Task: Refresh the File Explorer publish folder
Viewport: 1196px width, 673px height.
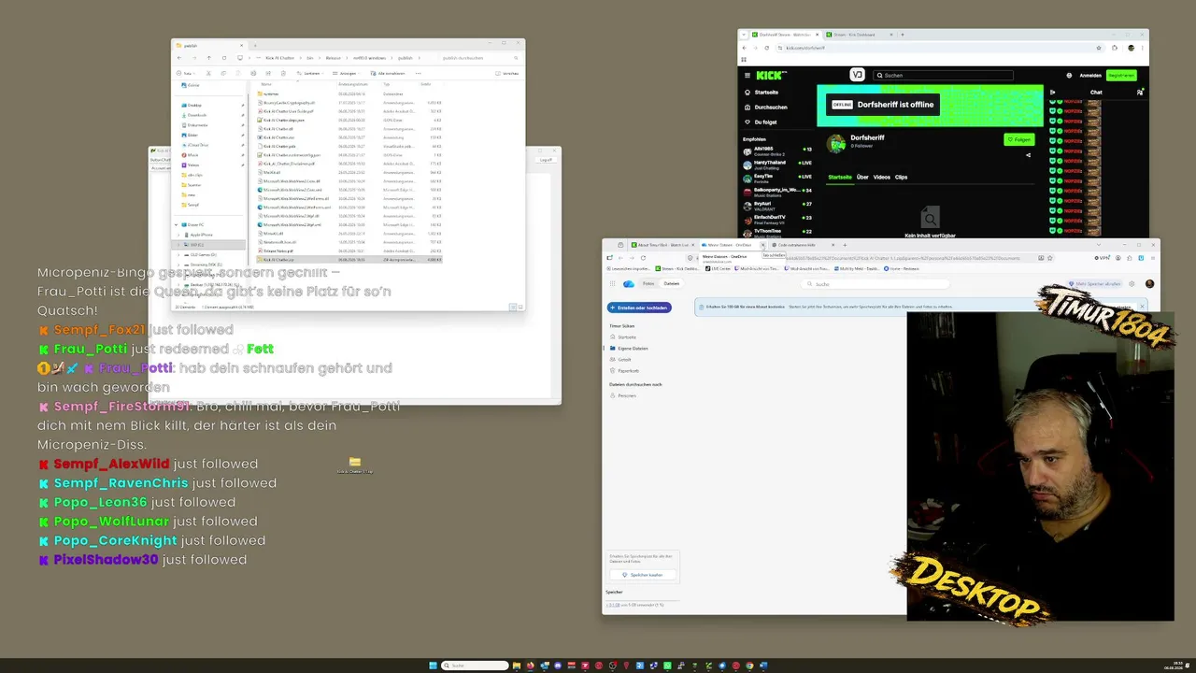Action: tap(223, 58)
